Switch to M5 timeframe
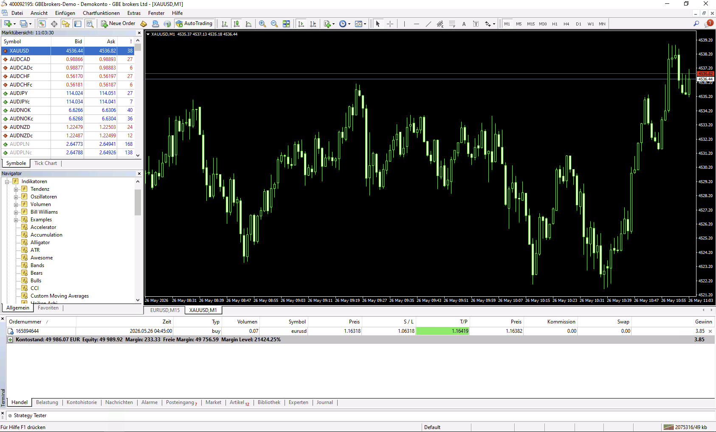 click(519, 24)
